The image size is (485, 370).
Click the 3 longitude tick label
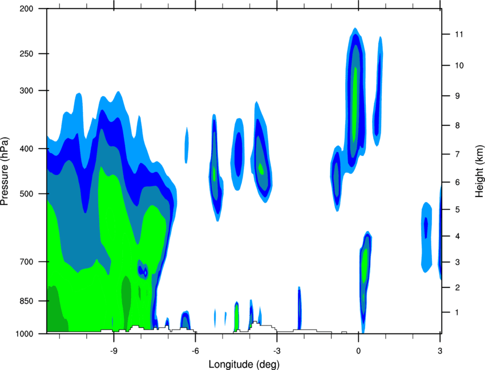point(440,351)
